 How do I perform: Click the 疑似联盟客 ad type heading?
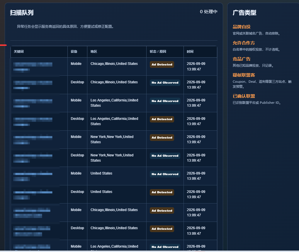tap(244, 75)
